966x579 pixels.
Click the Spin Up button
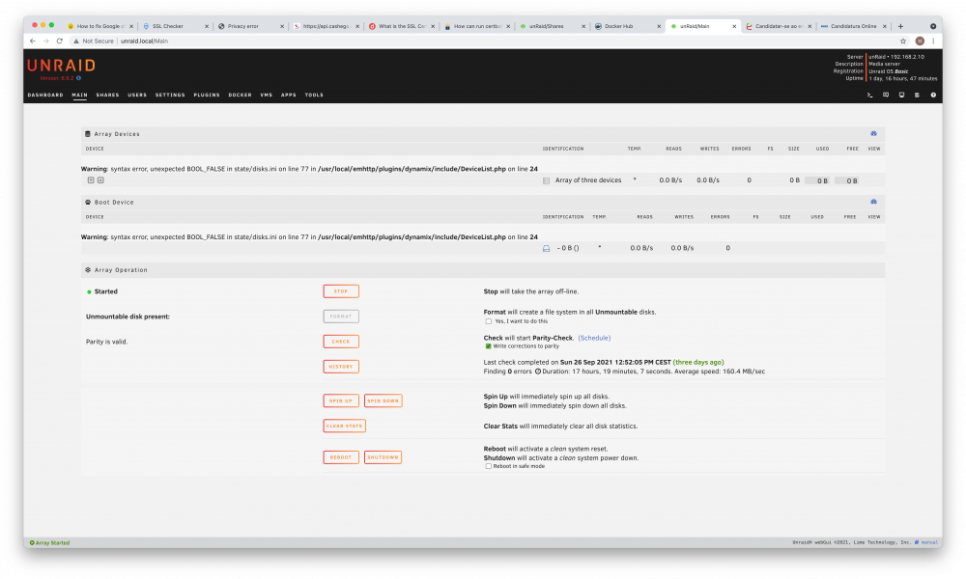341,400
